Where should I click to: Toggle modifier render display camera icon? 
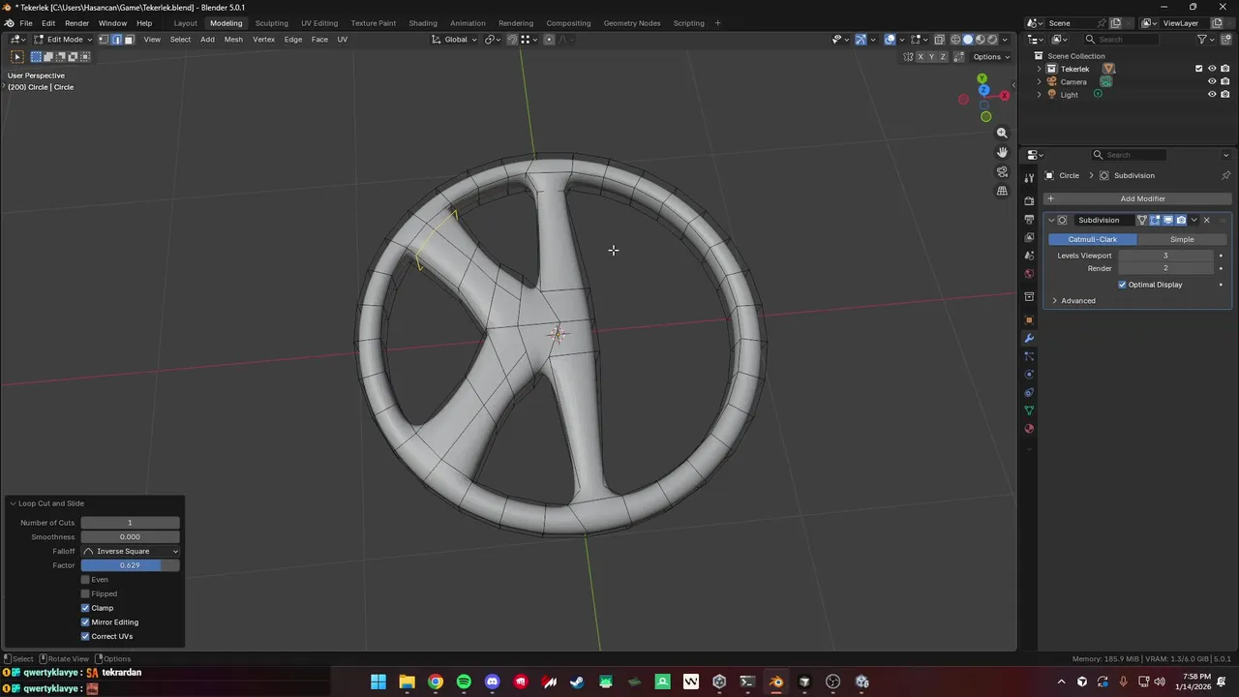1181,220
